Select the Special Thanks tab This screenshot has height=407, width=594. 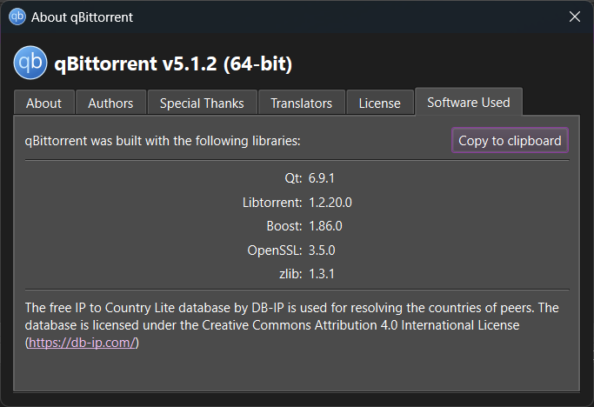coord(202,103)
